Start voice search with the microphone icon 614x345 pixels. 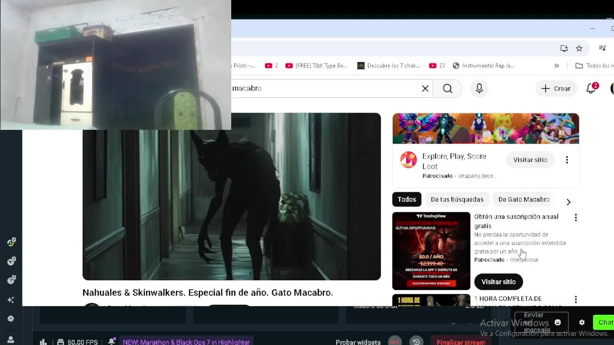pos(479,89)
